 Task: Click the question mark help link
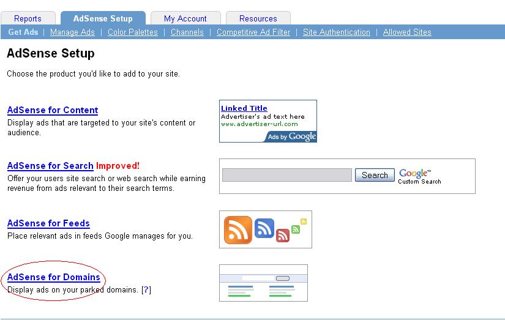click(146, 290)
